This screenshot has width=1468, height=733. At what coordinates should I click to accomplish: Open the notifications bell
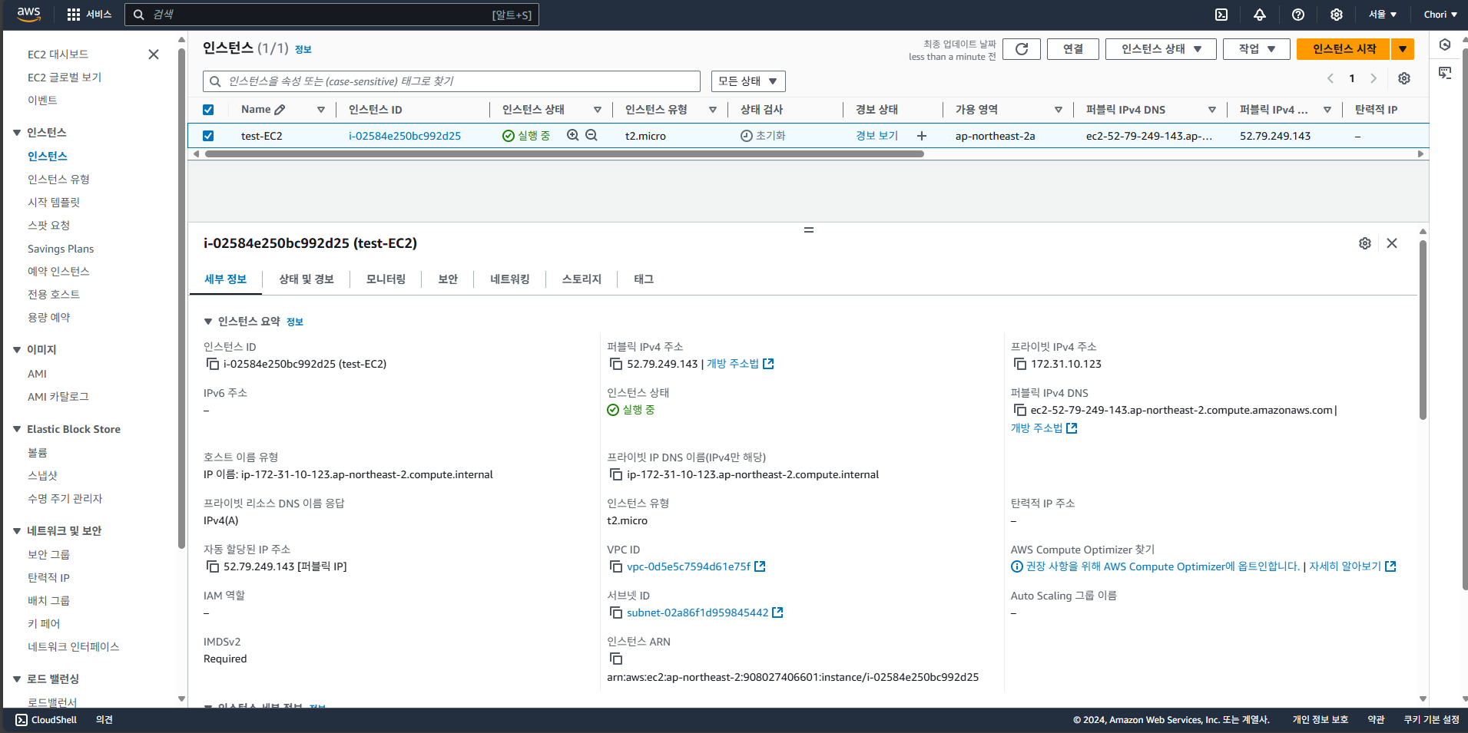click(x=1260, y=15)
